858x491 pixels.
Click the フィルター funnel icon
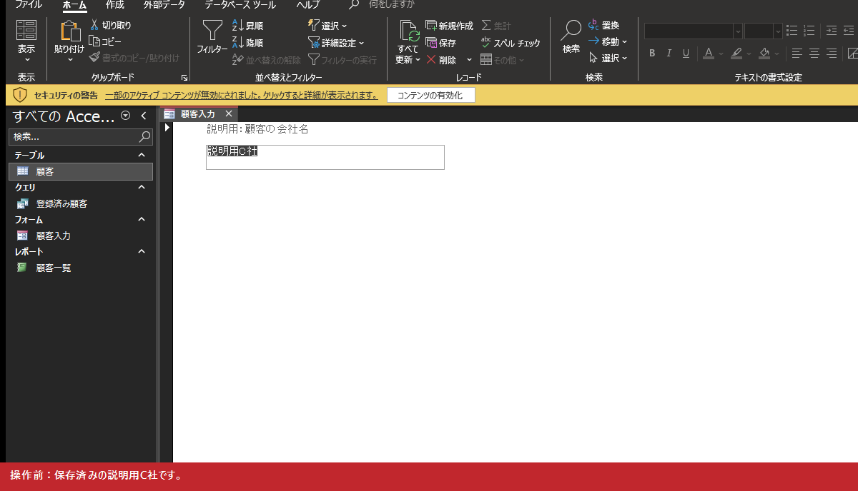(x=212, y=31)
